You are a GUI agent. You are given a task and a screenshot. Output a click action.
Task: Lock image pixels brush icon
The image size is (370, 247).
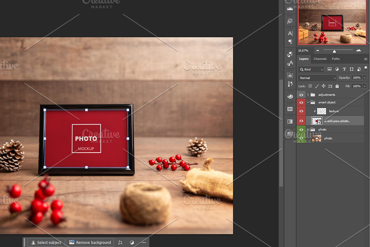click(x=317, y=86)
